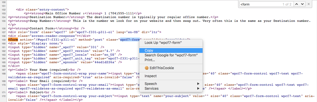The width and height of the screenshot is (317, 102).
Task: Click the 1 of 2 match counter
Action: (x=287, y=4)
